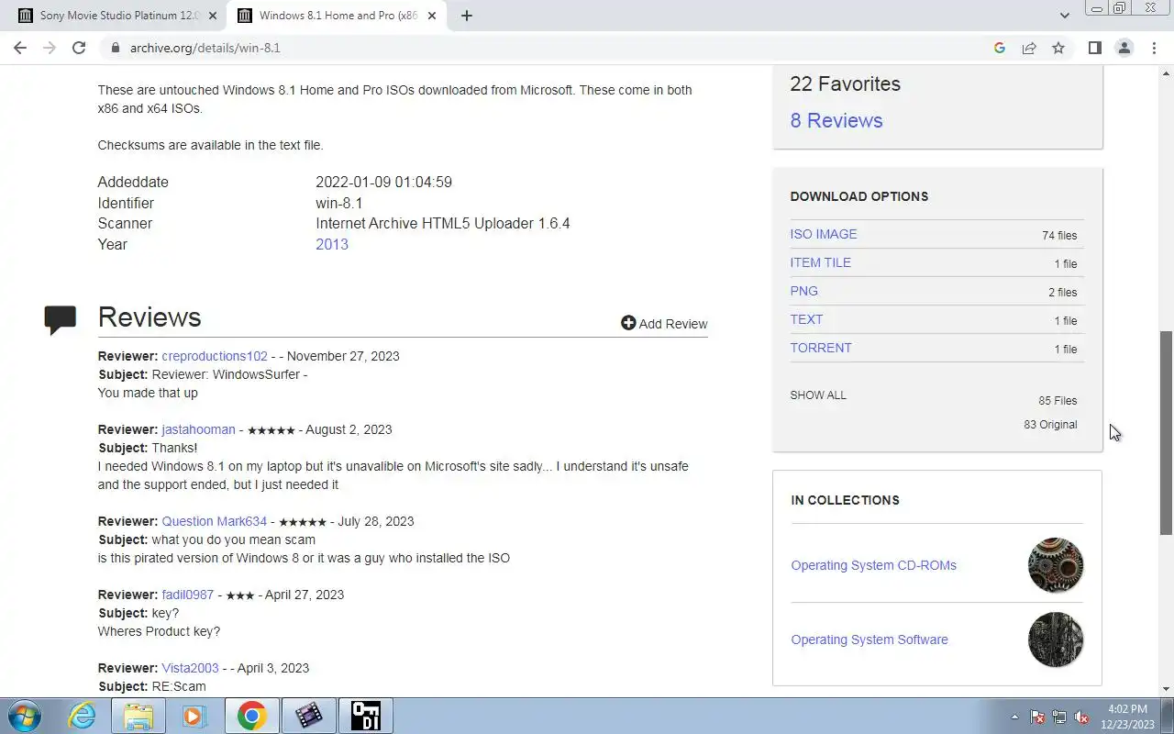1174x734 pixels.
Task: Open the Movie Studio filmstrip taskbar icon
Action: [309, 716]
